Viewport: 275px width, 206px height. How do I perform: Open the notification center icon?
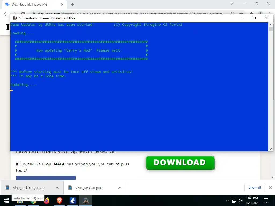click(266, 201)
